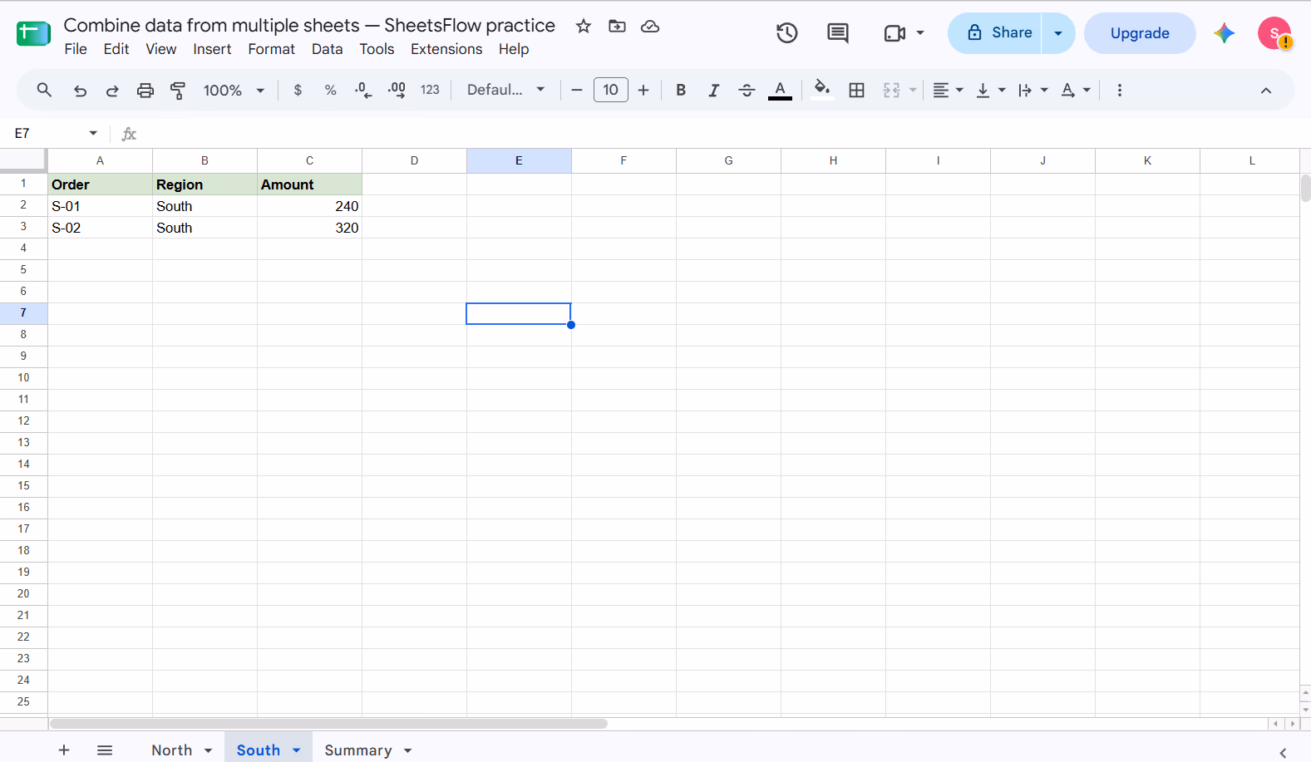Toggle bold formatting
This screenshot has width=1311, height=762.
coord(681,90)
